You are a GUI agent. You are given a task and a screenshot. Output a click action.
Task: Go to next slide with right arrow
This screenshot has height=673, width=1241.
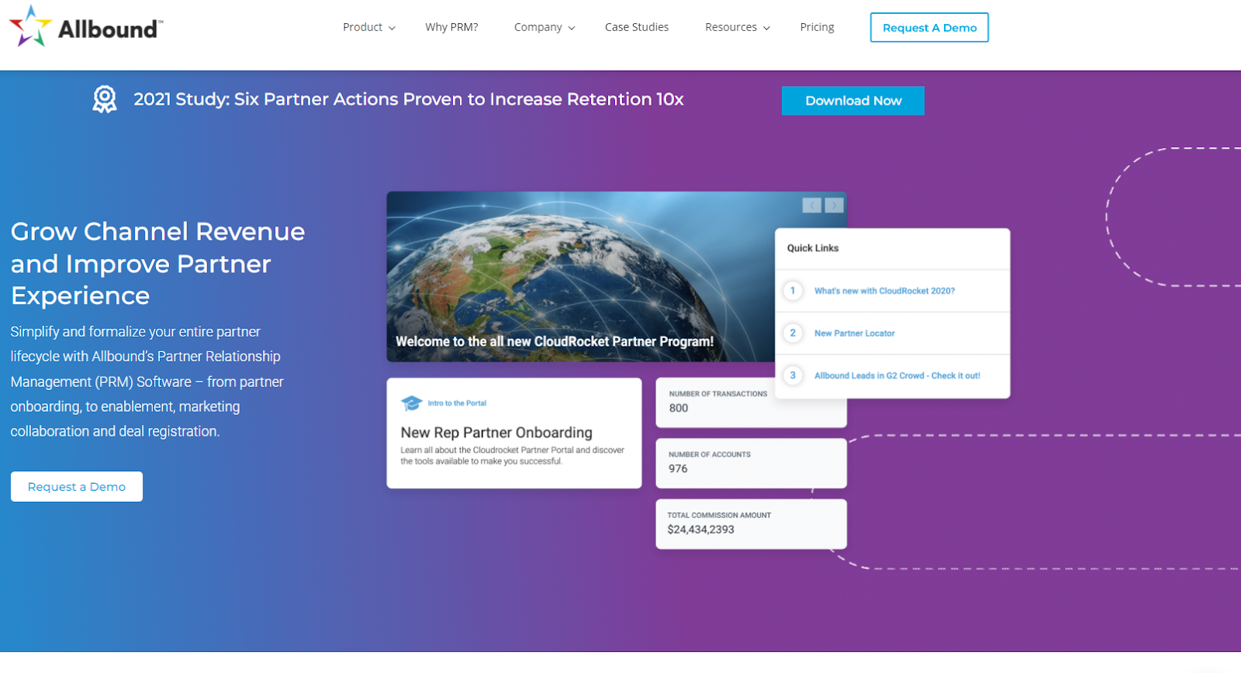(834, 205)
